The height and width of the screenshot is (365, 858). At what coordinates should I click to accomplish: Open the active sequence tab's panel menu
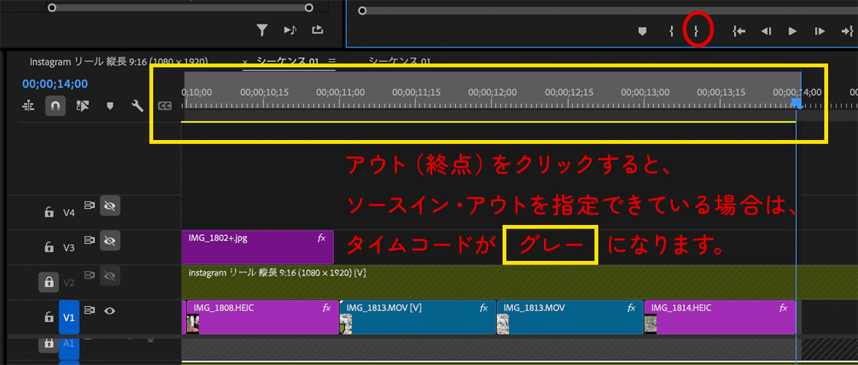click(332, 61)
